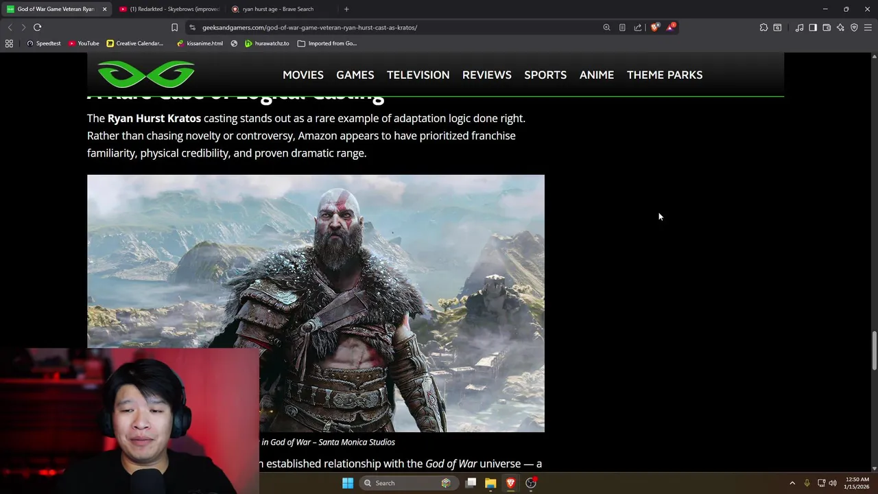The height and width of the screenshot is (494, 878).
Task: Open the GAMES menu item
Action: click(355, 75)
